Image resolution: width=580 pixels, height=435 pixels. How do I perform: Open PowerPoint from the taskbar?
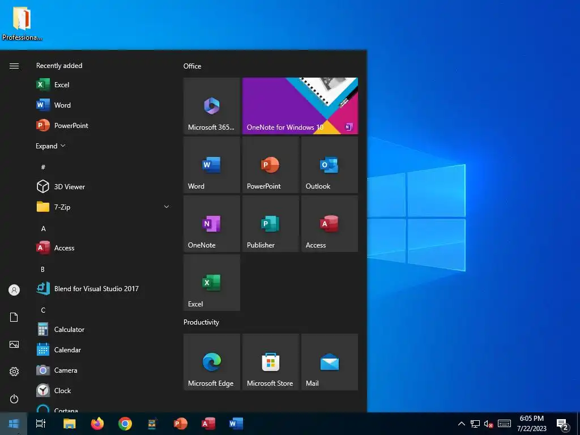pos(181,424)
